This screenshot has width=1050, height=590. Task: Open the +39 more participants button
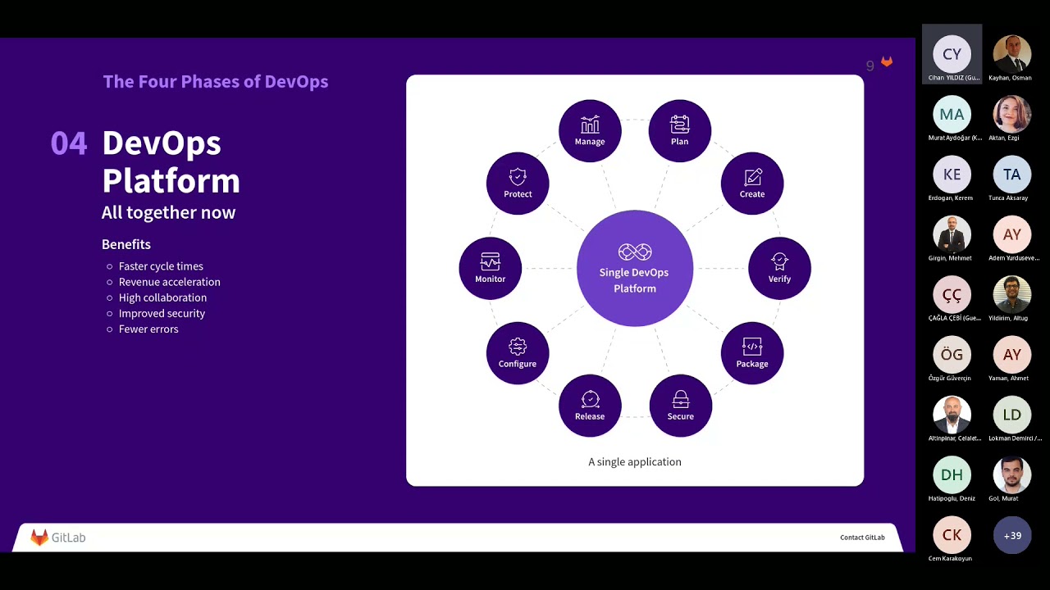tap(1012, 535)
